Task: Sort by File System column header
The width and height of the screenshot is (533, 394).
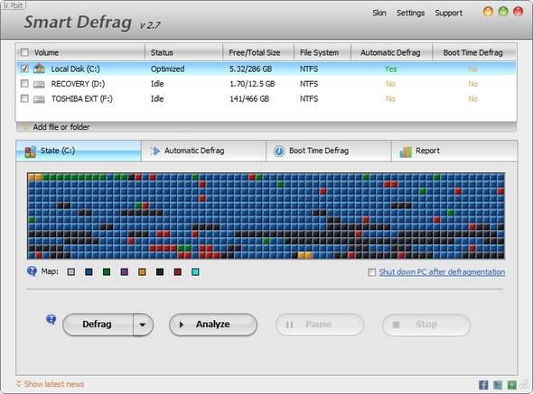Action: (x=323, y=52)
